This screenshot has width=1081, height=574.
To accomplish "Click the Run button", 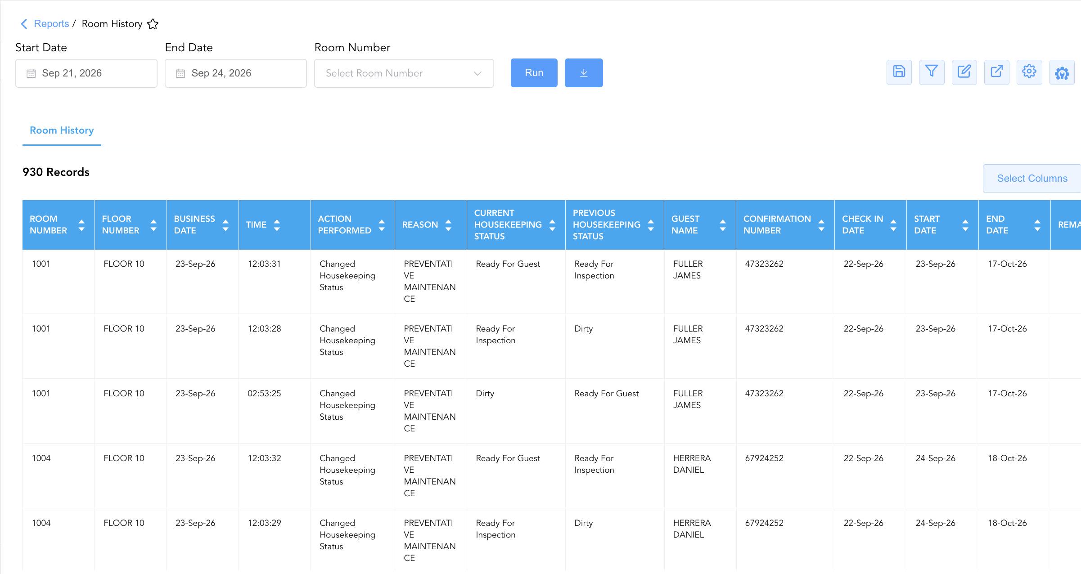I will pyautogui.click(x=534, y=72).
